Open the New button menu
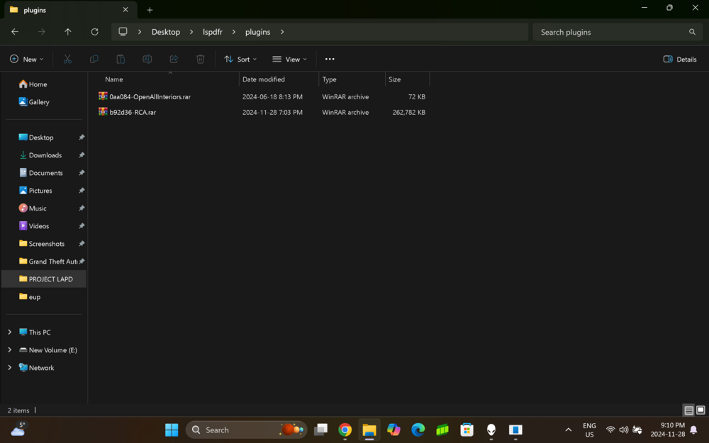The image size is (709, 443). coord(26,59)
